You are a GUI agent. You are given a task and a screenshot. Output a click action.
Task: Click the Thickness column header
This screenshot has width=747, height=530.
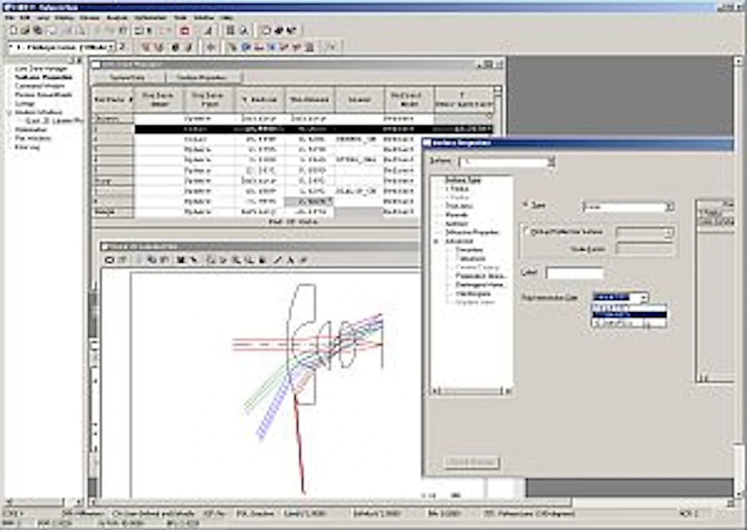310,99
